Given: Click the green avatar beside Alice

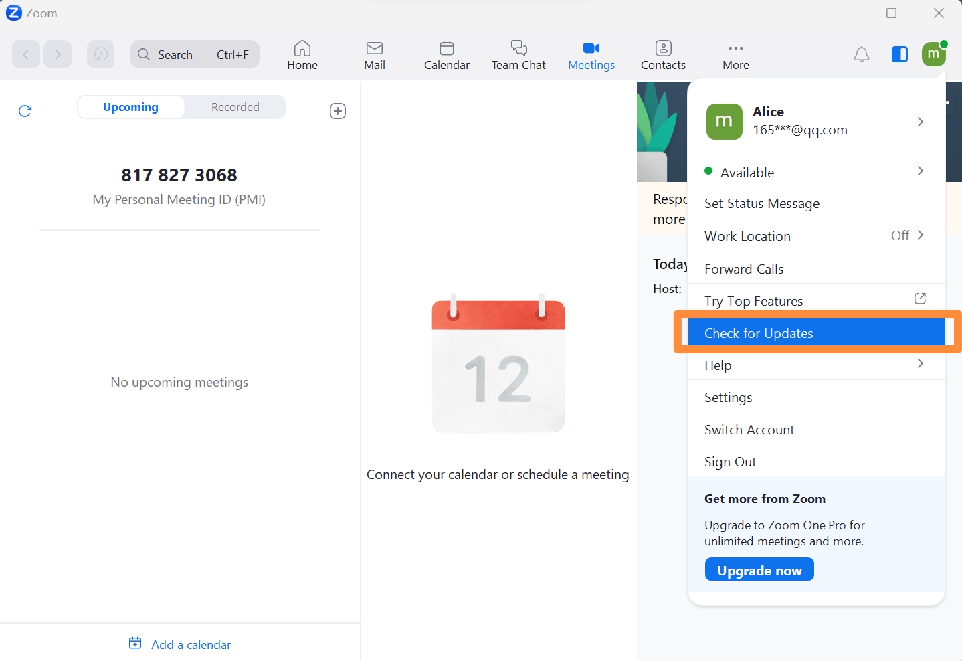Looking at the screenshot, I should (724, 122).
